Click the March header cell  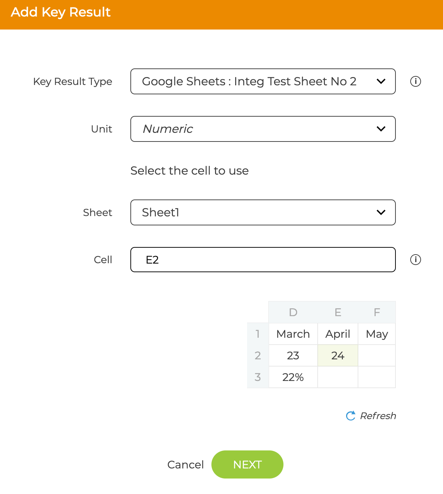[x=293, y=334]
